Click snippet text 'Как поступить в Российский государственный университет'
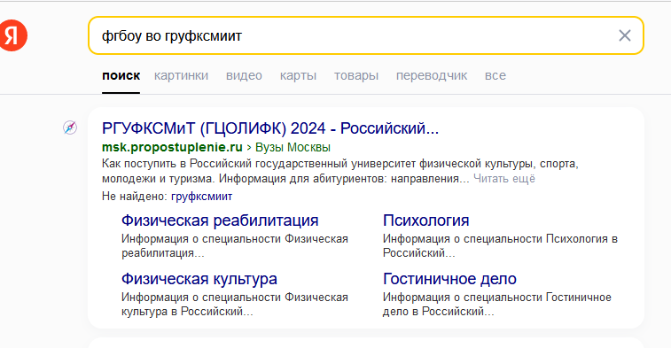671x348 pixels. 259,164
